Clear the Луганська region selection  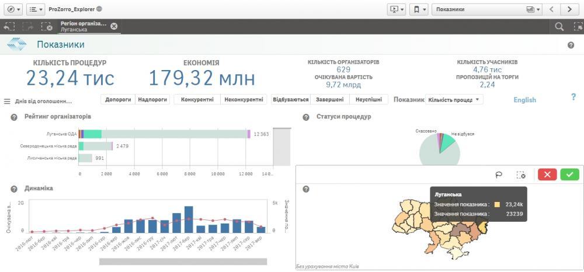114,26
